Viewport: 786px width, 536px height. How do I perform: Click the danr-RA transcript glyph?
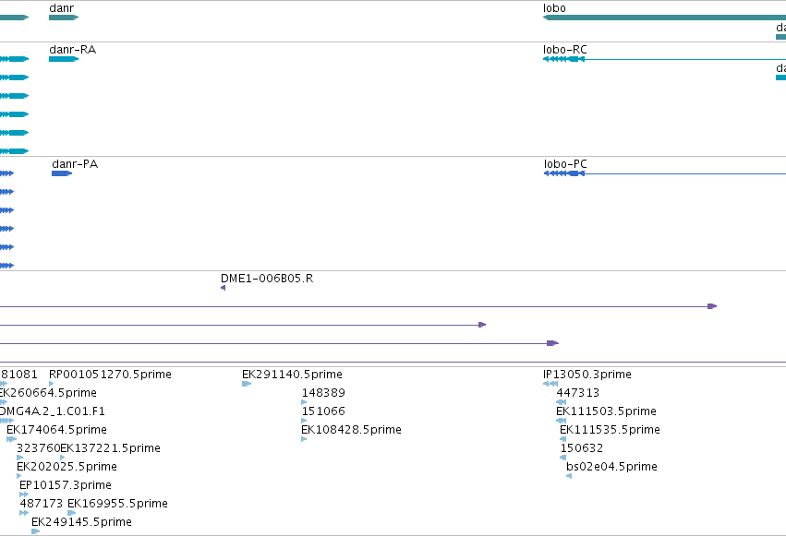pos(64,59)
